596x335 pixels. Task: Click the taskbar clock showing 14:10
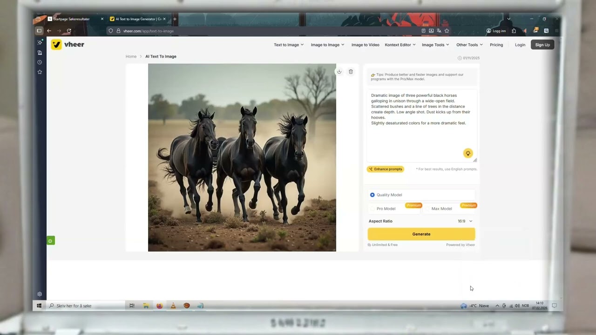click(540, 306)
